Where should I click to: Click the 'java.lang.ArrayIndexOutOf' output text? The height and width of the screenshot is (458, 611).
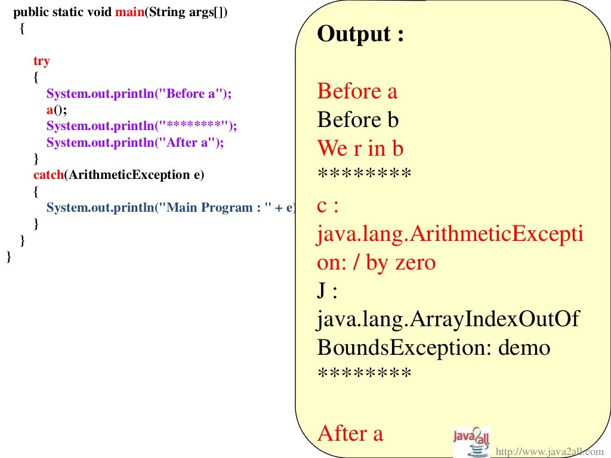pos(448,320)
